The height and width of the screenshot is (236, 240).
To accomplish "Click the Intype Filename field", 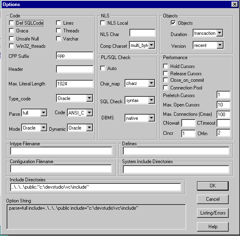I will [x=61, y=151].
